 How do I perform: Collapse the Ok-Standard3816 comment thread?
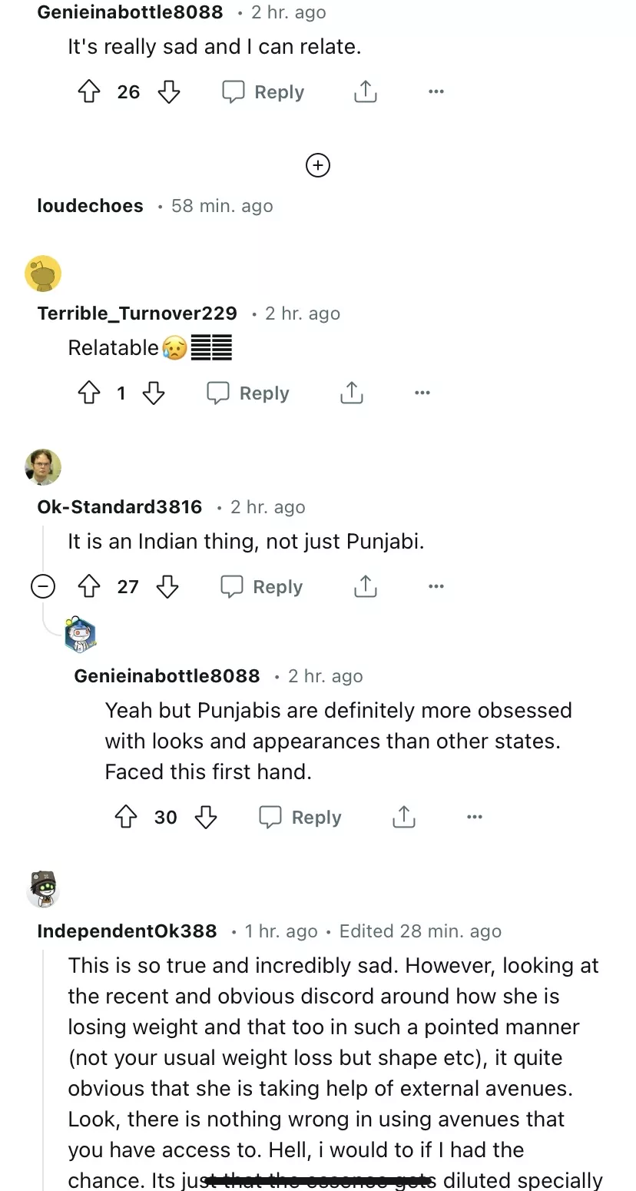[x=43, y=587]
